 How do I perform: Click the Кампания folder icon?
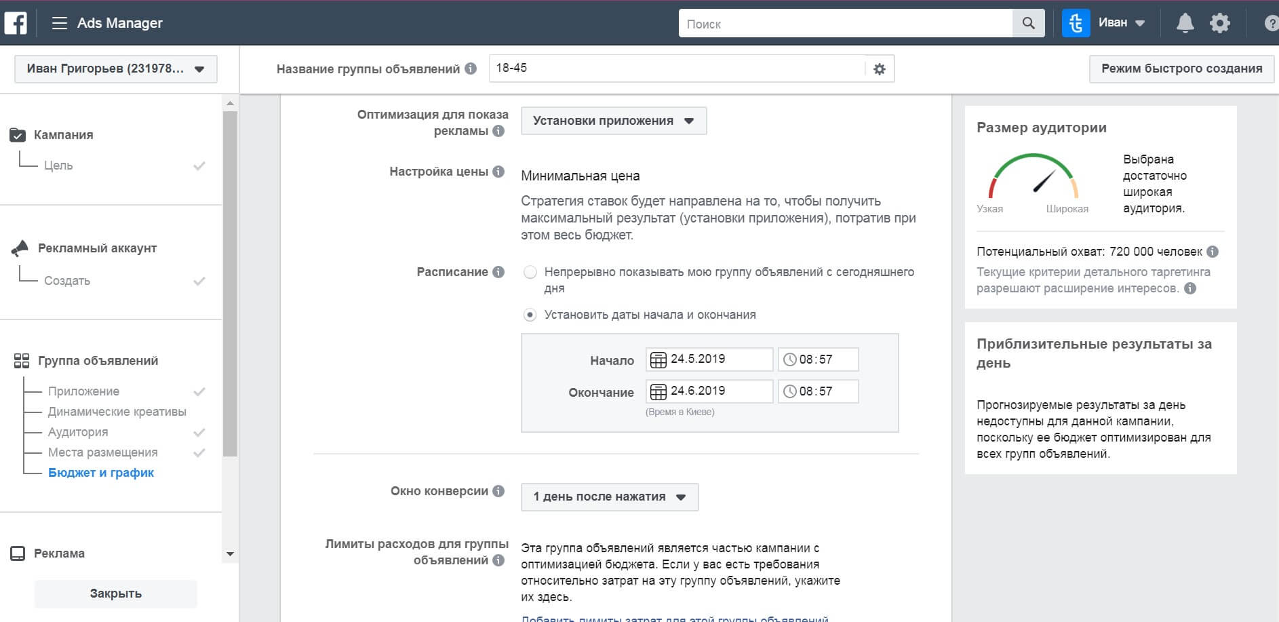18,135
